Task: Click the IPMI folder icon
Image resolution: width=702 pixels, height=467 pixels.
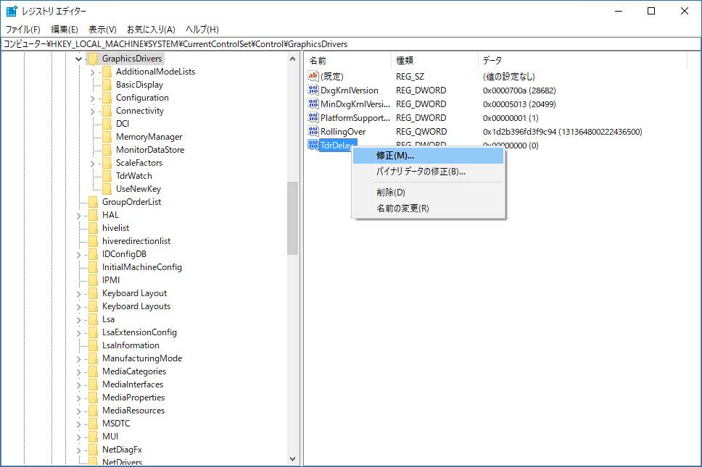Action: (x=93, y=280)
